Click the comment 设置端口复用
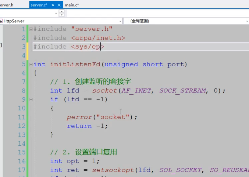The image size is (249, 177). (x=96, y=152)
